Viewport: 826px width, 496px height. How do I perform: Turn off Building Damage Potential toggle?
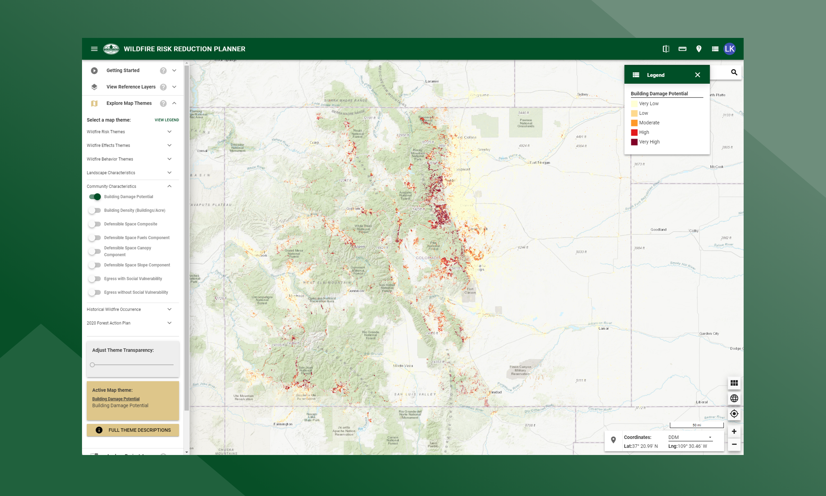click(95, 197)
